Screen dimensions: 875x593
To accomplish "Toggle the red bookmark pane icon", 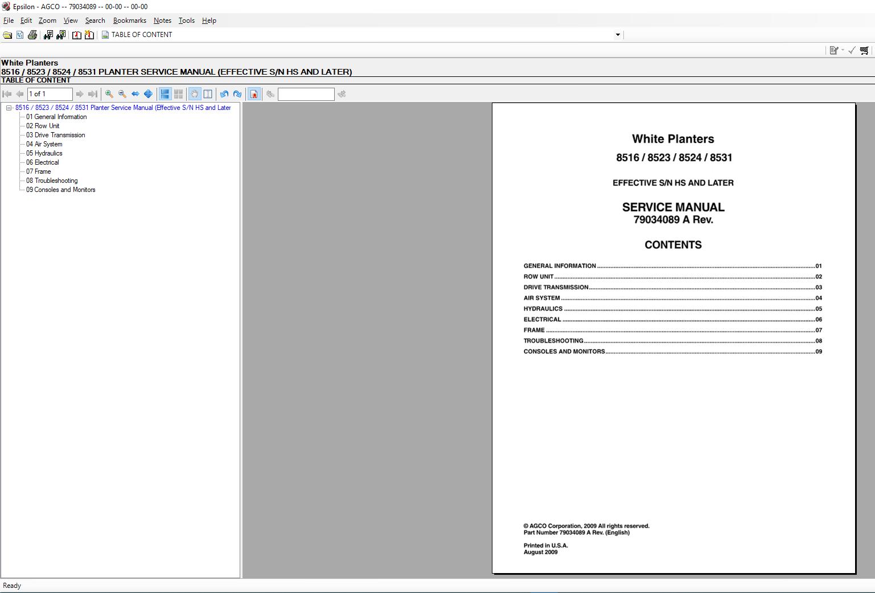I will [254, 94].
